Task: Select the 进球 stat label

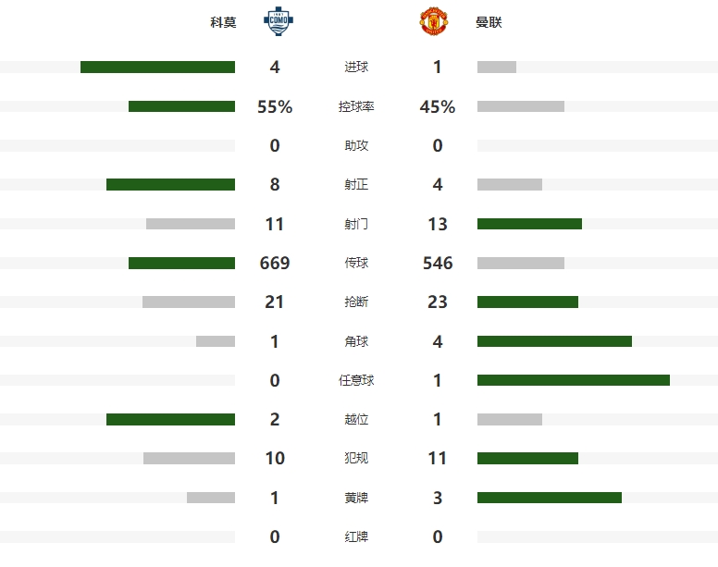Action: point(356,67)
